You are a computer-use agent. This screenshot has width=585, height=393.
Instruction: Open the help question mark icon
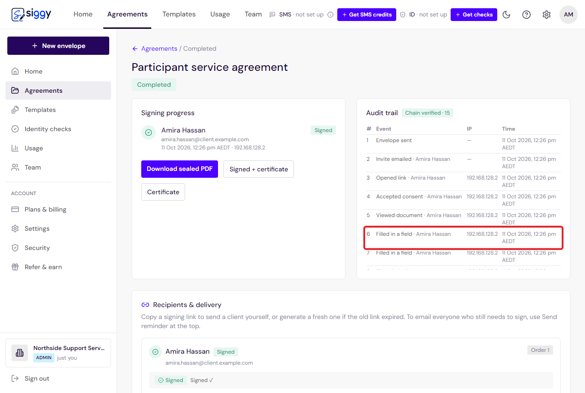click(x=526, y=15)
